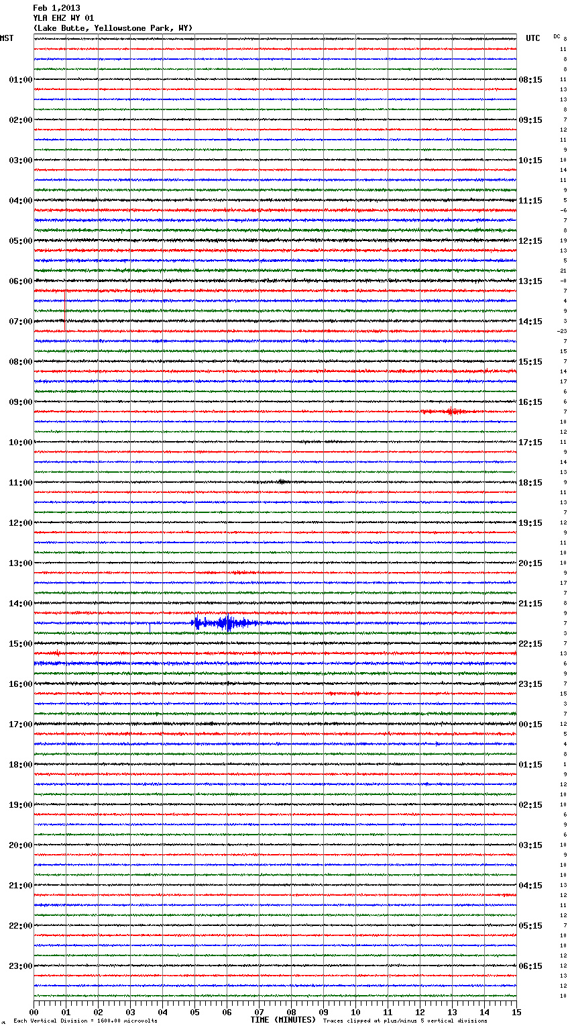Click the '19:15' UTC time label

click(530, 523)
